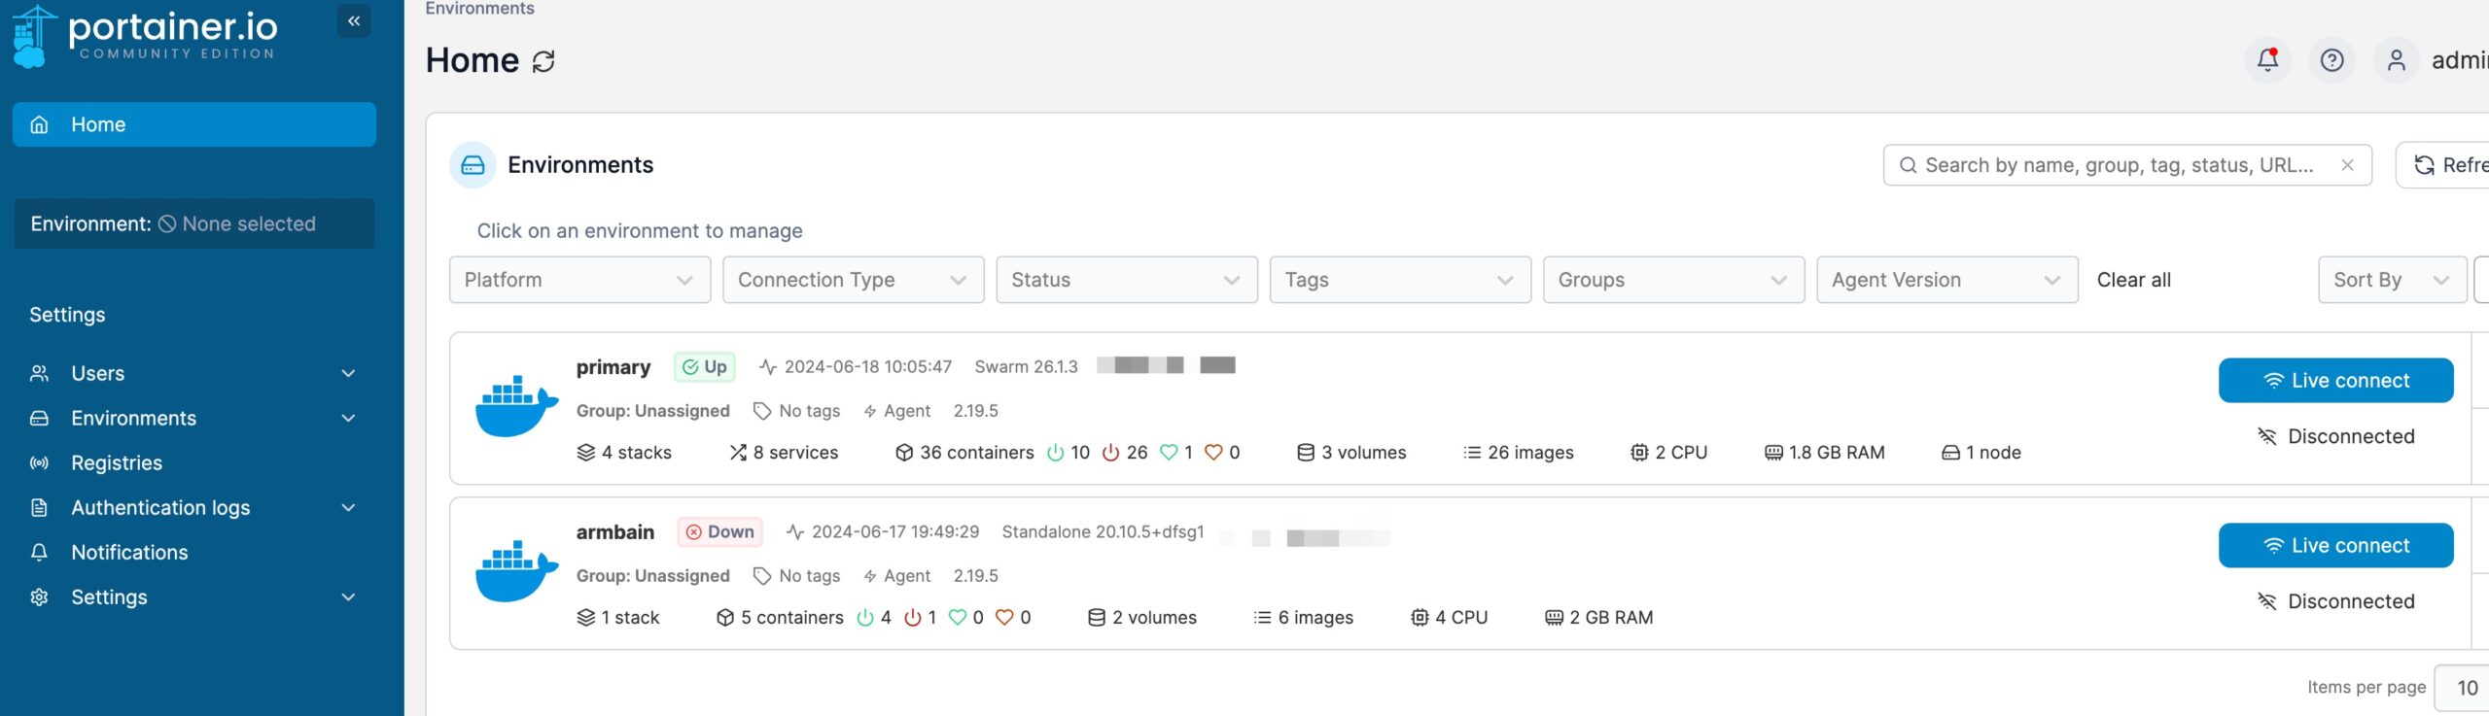Open the Agent Version filter dropdown
2489x716 pixels.
coord(1947,280)
